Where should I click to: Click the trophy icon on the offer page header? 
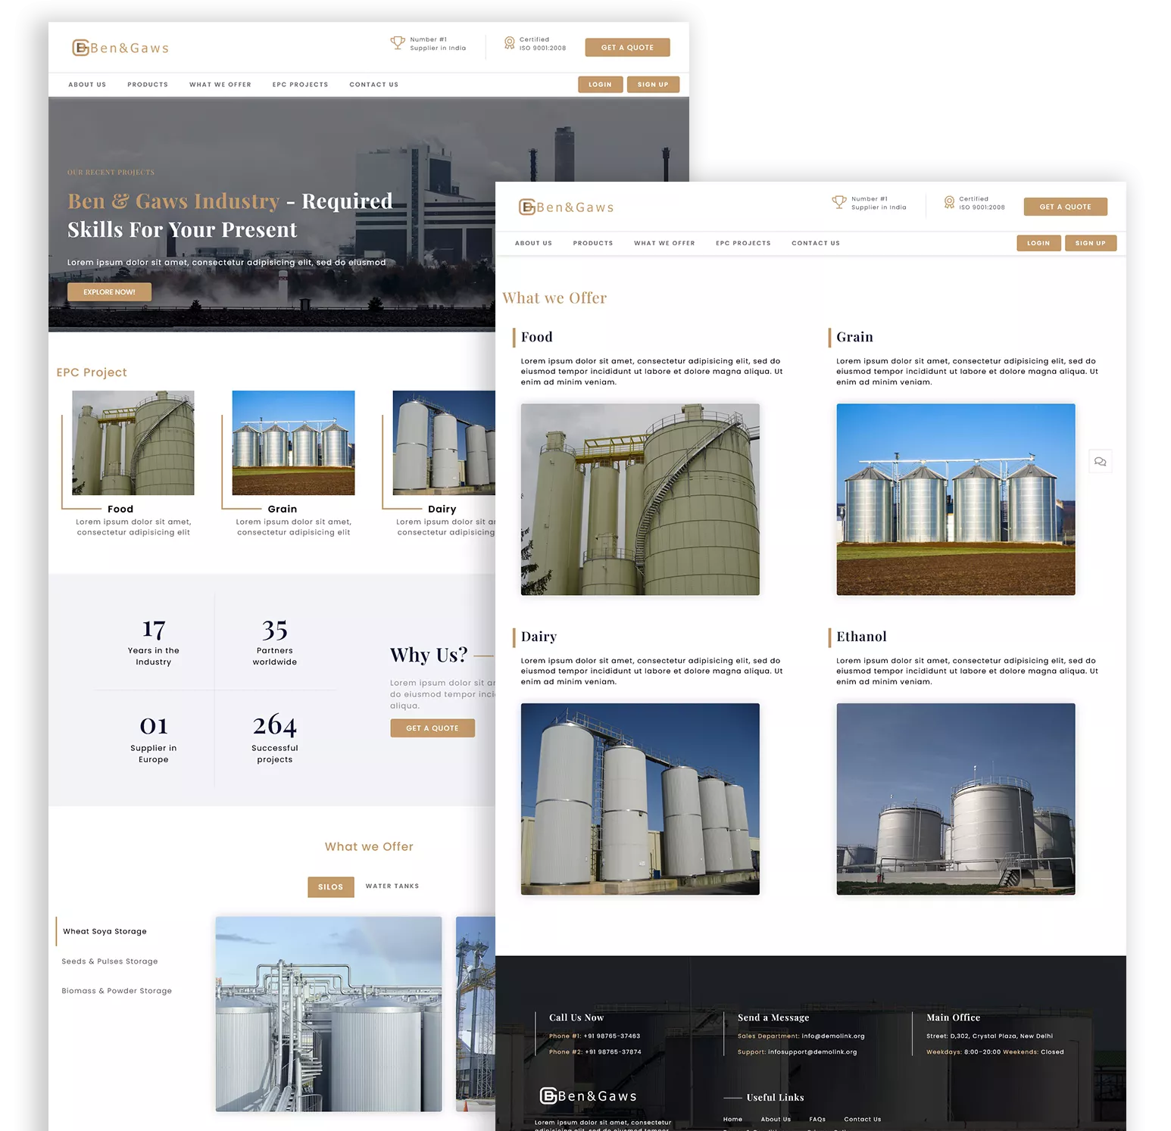(838, 203)
